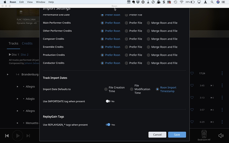Play arrow beside first Allegro track
229x143 pixels.
point(17,87)
